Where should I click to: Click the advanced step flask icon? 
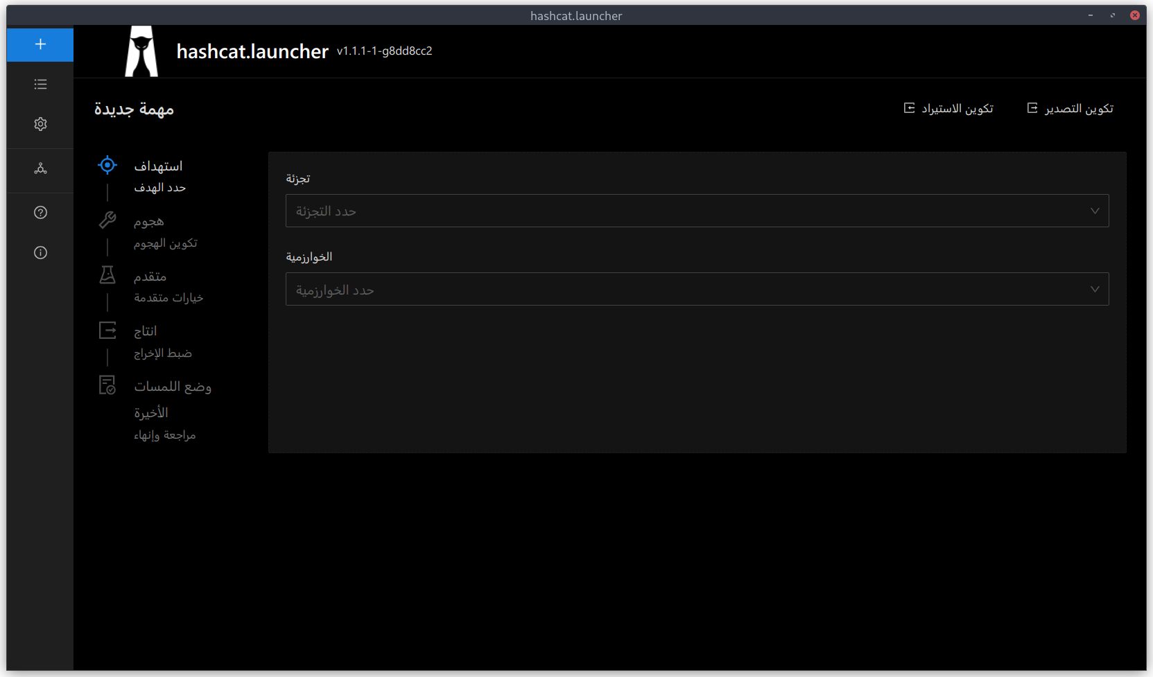(107, 275)
